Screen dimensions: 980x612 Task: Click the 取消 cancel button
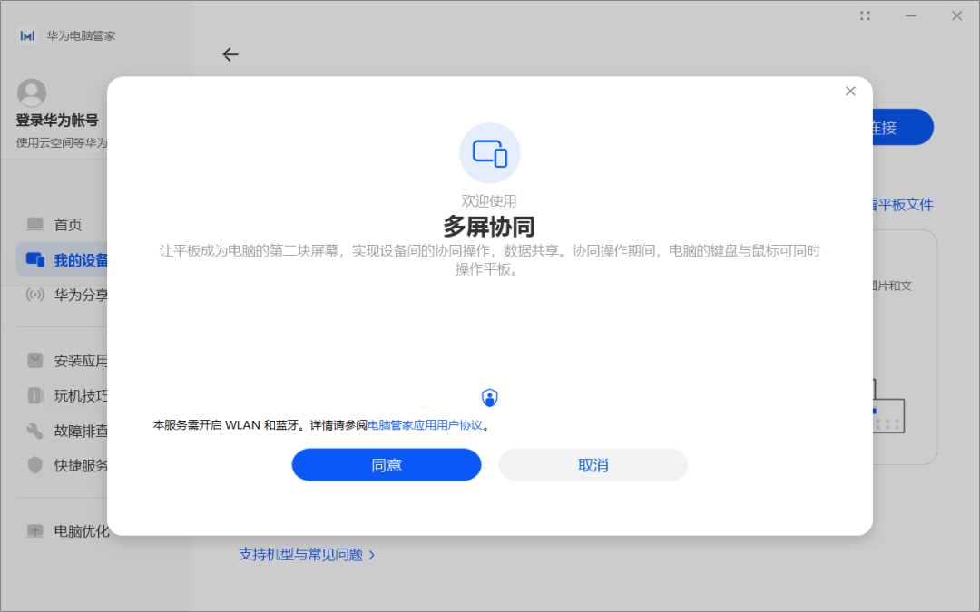click(x=593, y=464)
